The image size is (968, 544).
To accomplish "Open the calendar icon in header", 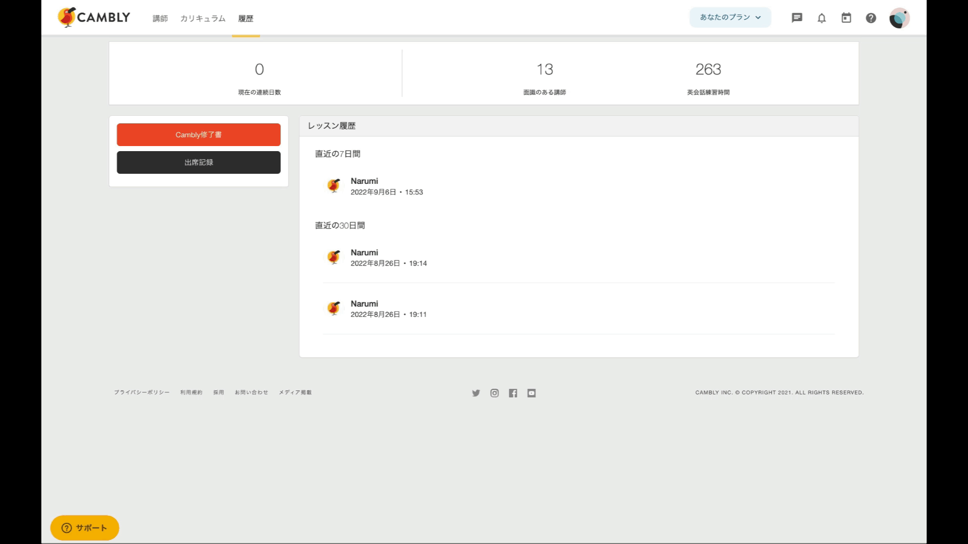I will 846,18.
